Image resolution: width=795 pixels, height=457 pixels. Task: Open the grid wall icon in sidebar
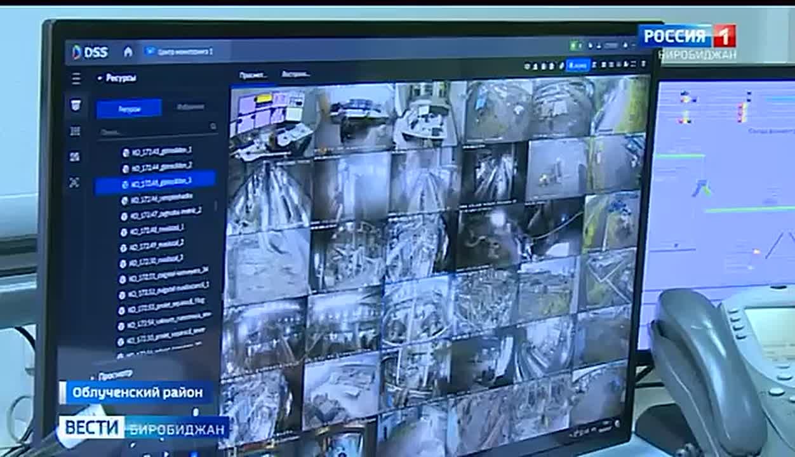pyautogui.click(x=76, y=131)
